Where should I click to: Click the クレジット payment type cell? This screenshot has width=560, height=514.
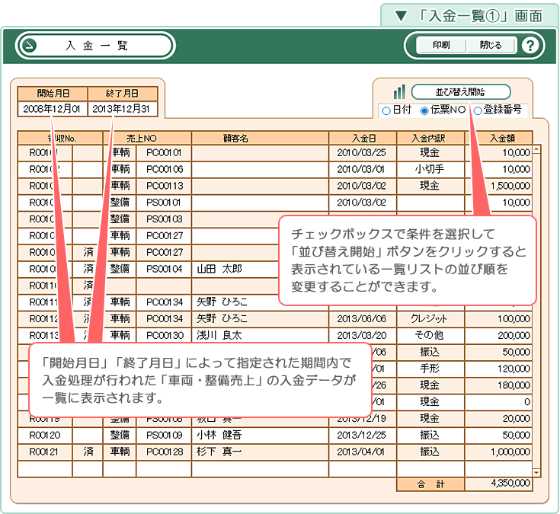[x=430, y=319]
